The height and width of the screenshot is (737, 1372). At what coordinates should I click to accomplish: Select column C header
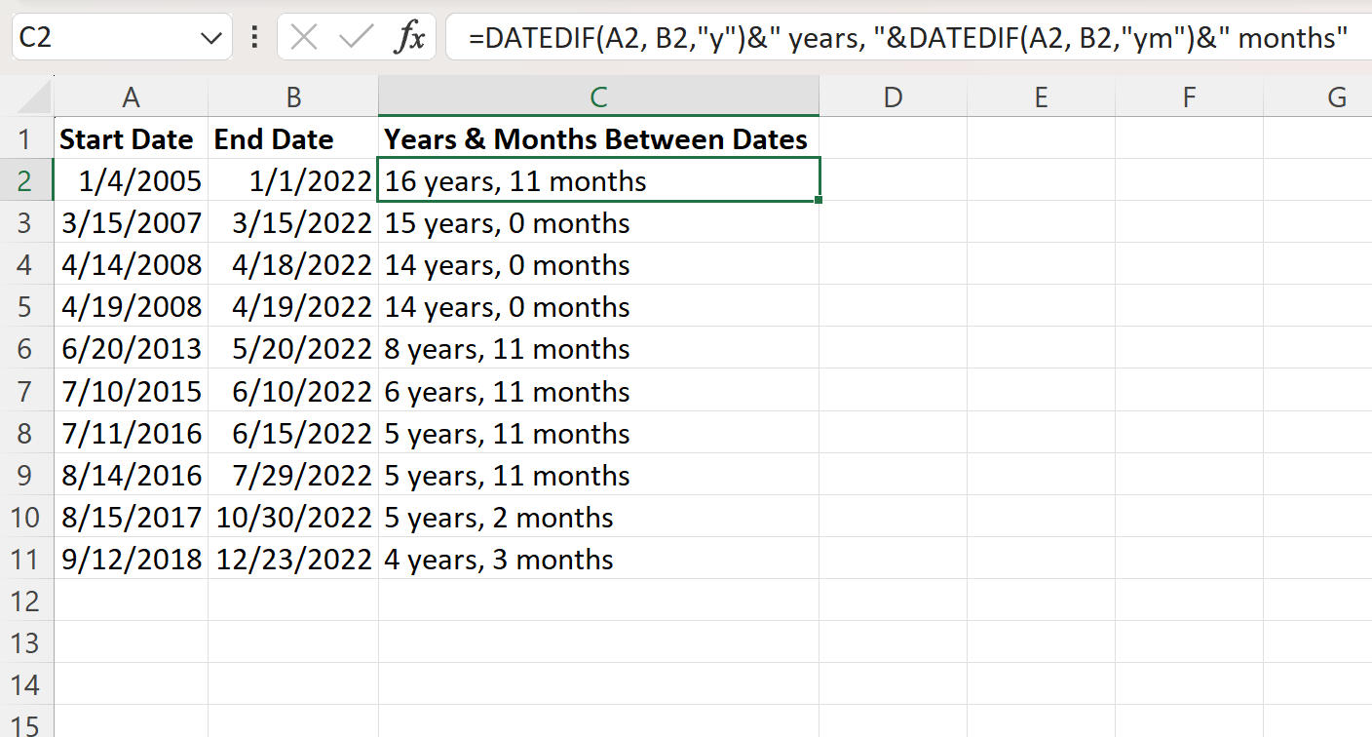pyautogui.click(x=597, y=97)
